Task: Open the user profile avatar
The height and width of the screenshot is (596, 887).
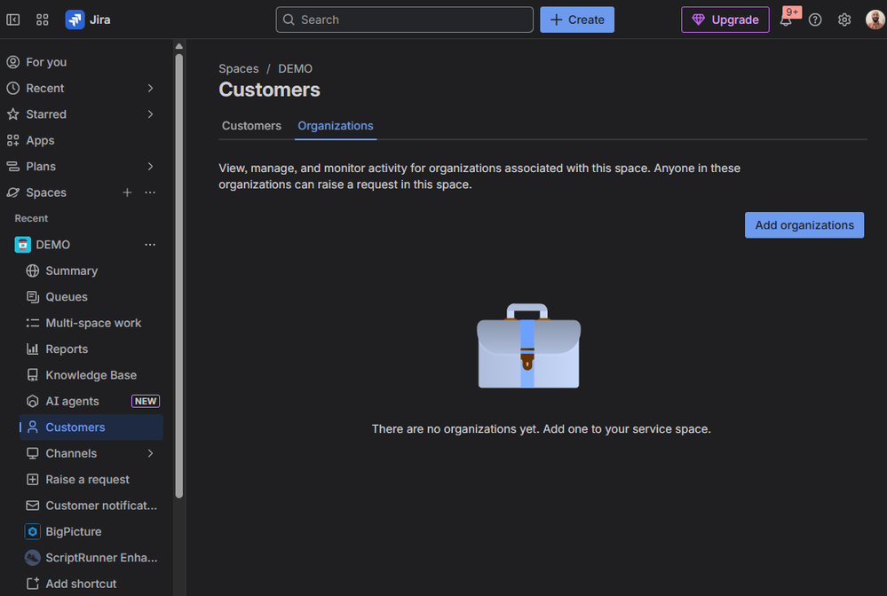Action: coord(875,20)
